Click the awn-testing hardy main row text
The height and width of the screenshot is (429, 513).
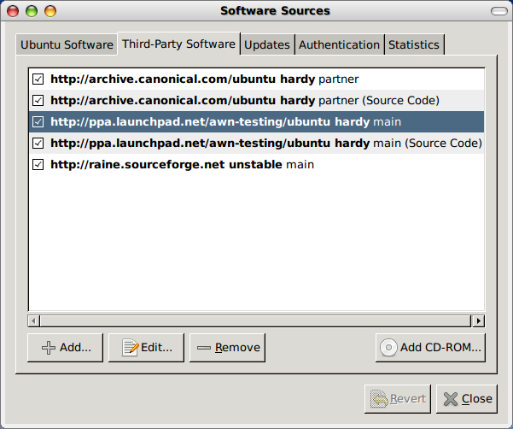click(225, 122)
